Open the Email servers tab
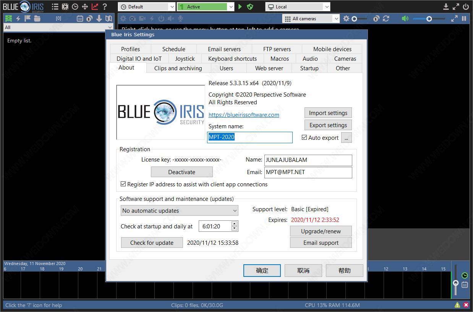This screenshot has width=473, height=312. coord(224,49)
